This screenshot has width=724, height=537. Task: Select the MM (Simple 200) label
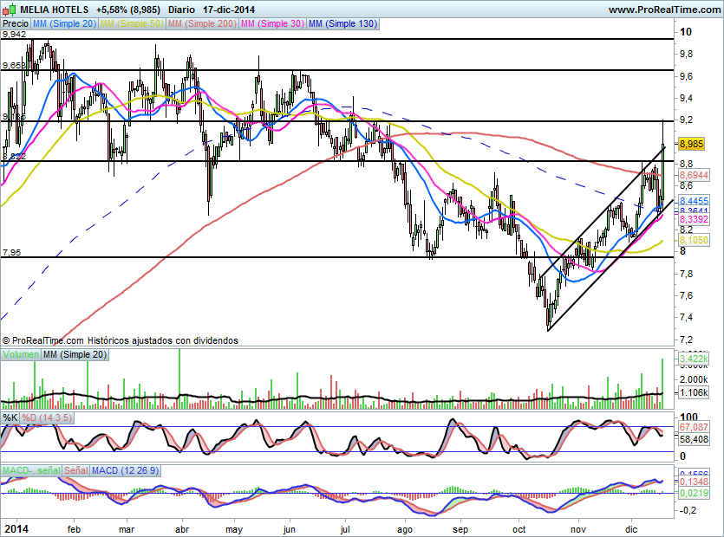coord(202,23)
